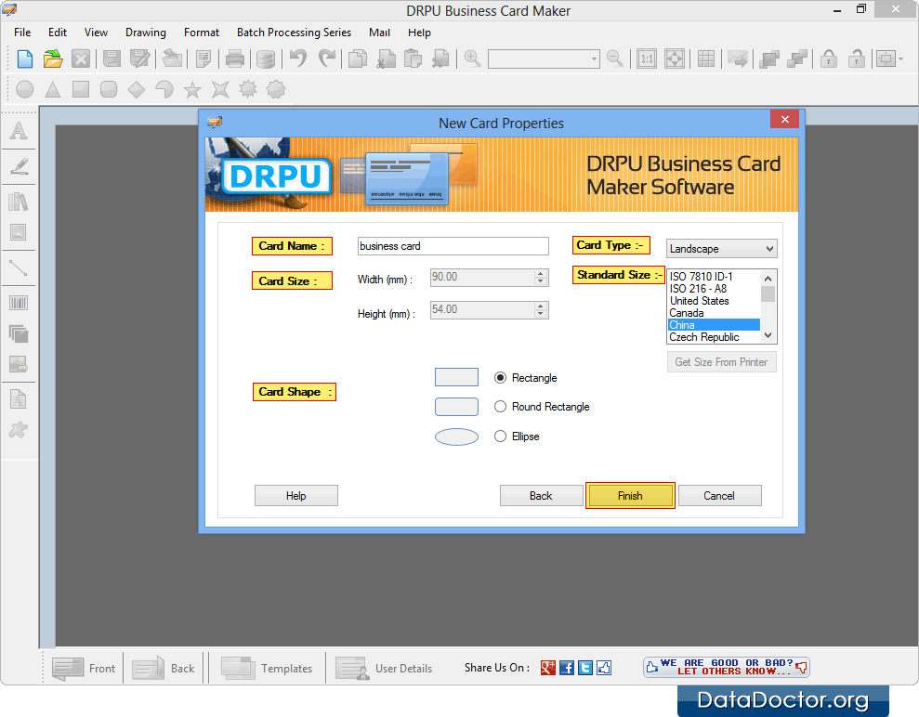Screen dimensions: 919x717
Task: Decrease Height value with down arrow
Action: (541, 314)
